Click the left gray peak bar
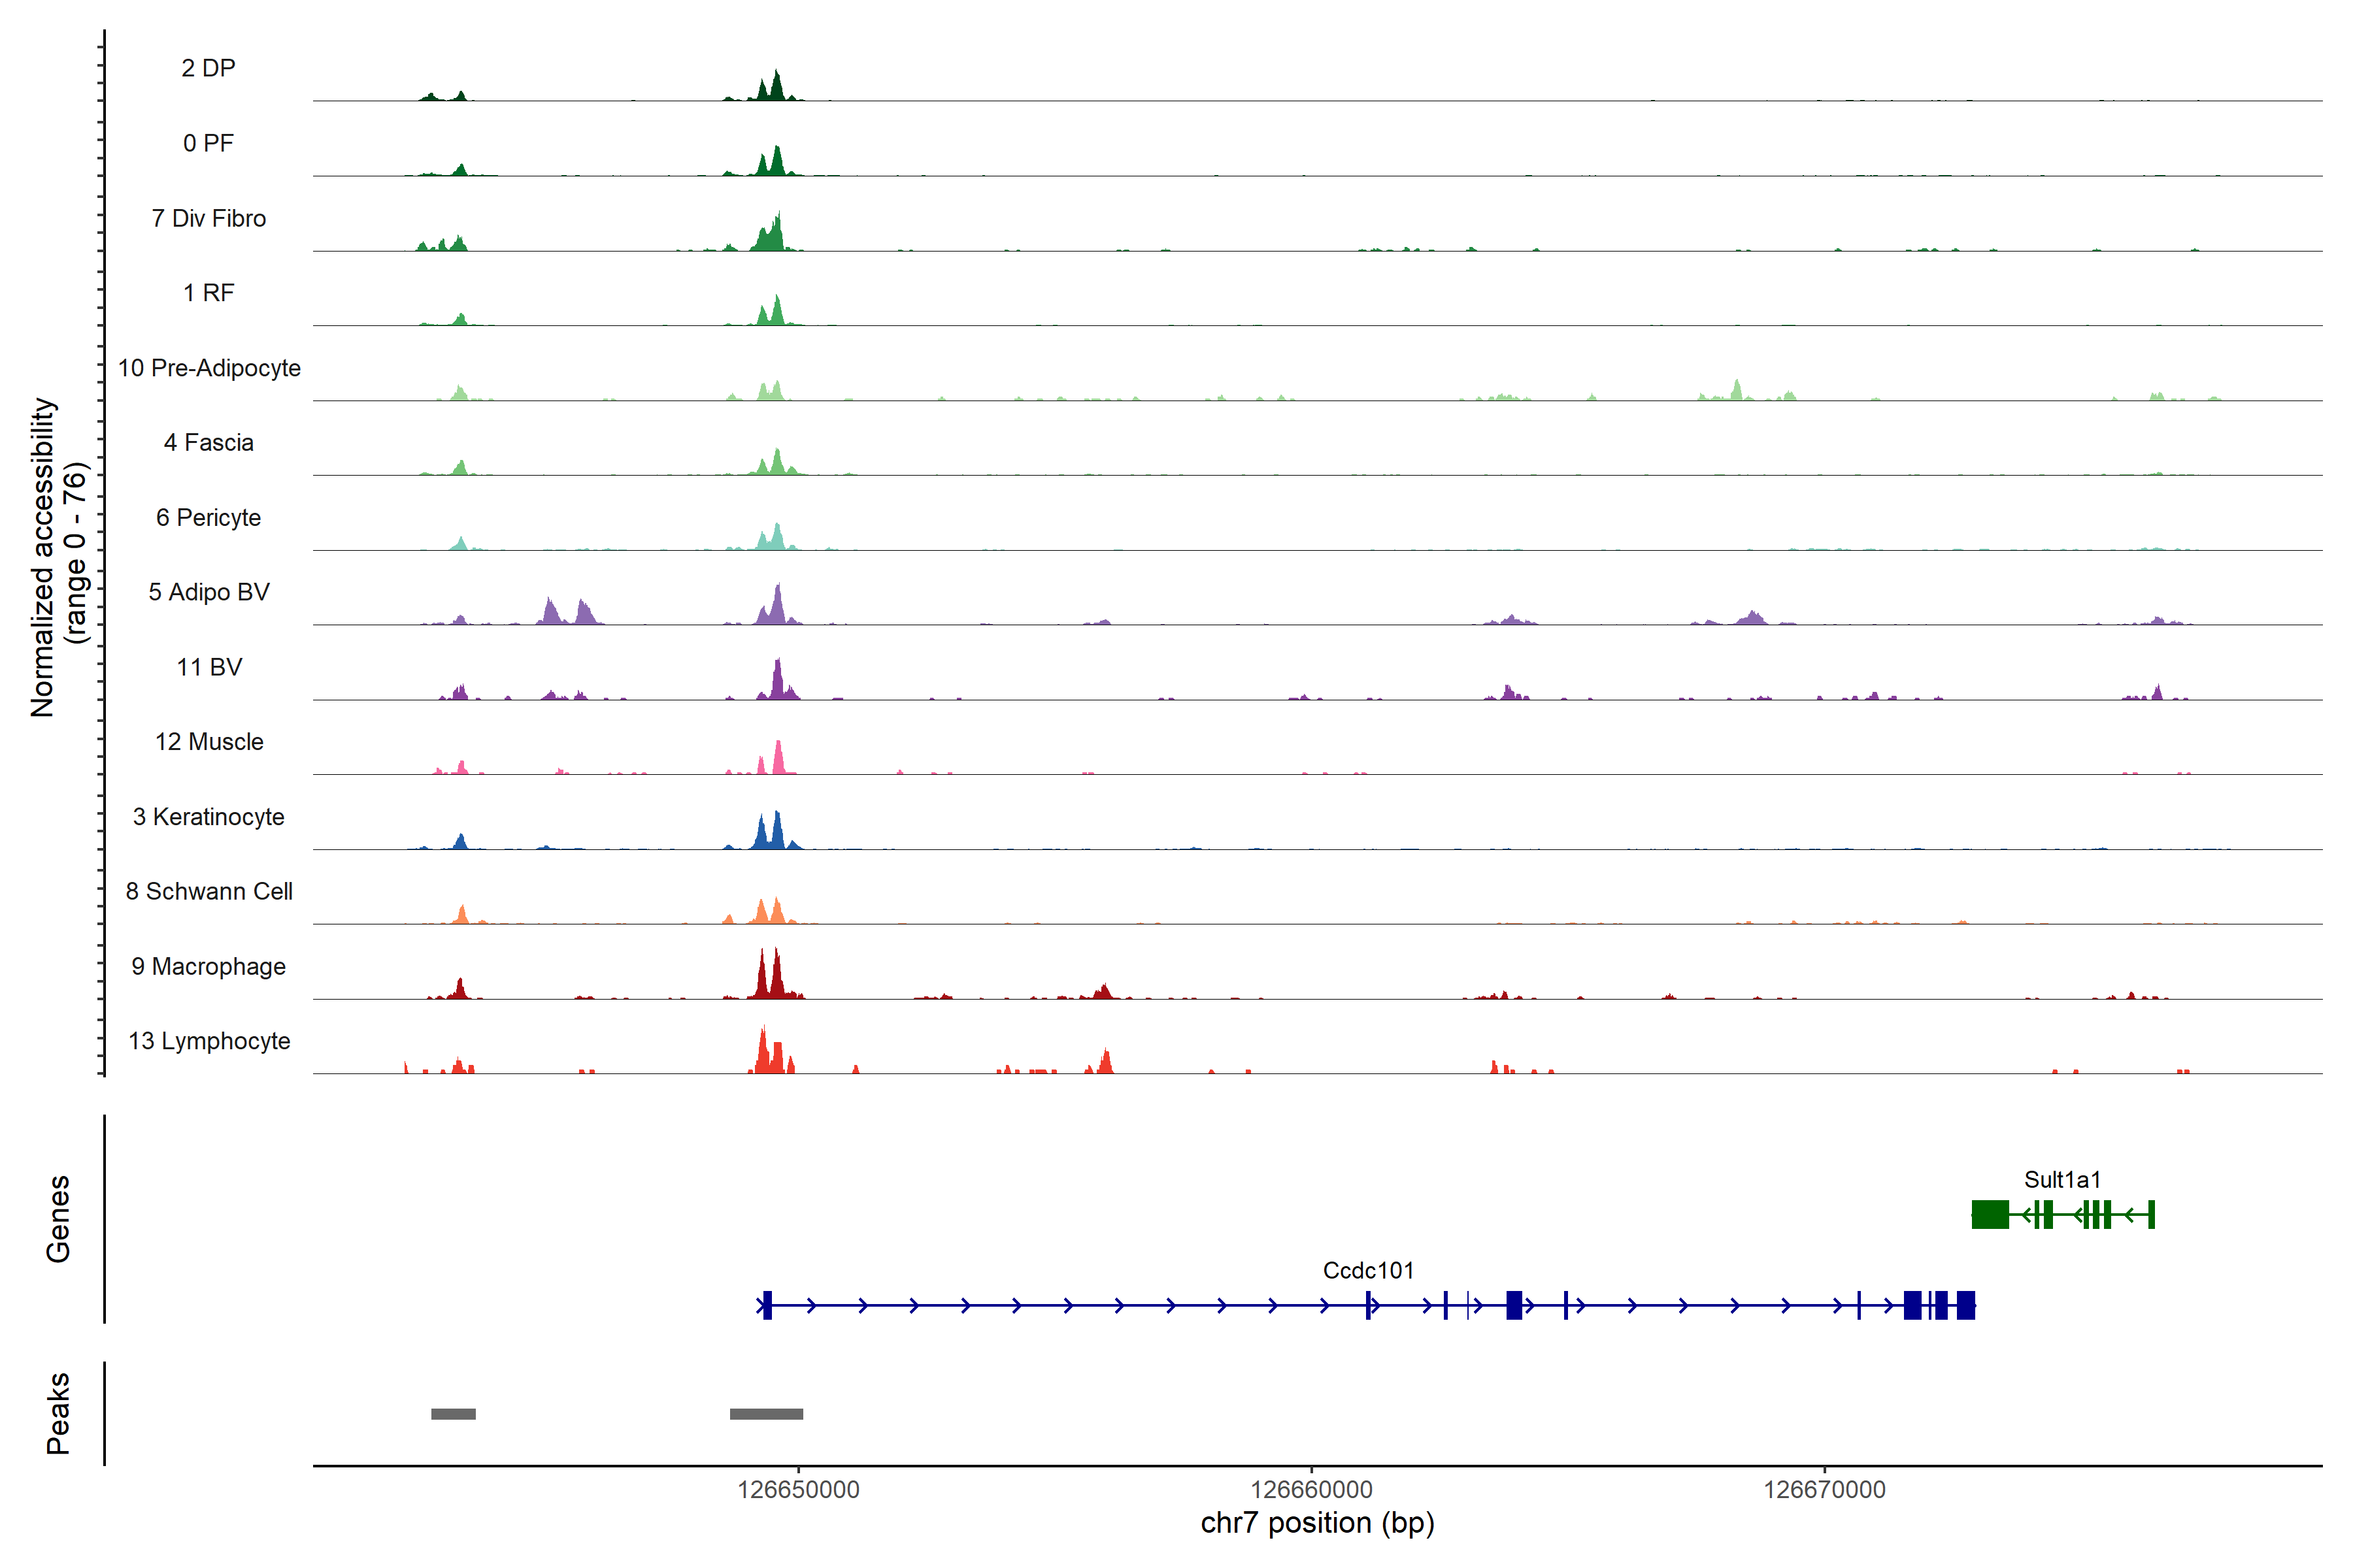The height and width of the screenshot is (1568, 2353). [x=453, y=1414]
